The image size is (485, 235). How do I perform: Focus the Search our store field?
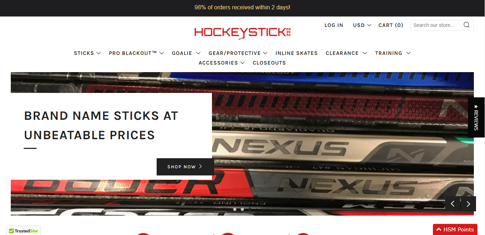click(x=437, y=25)
